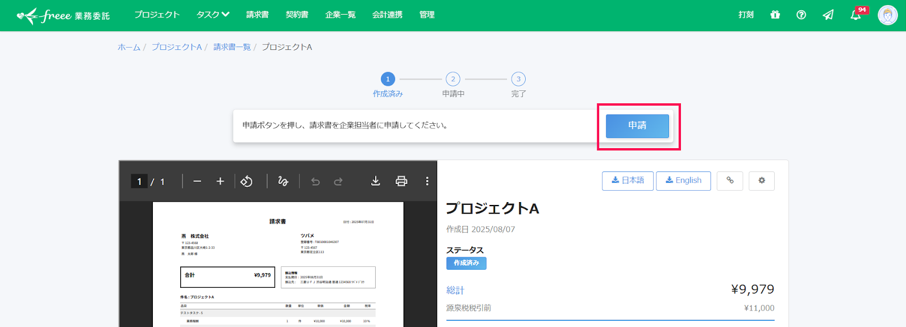Open the gear settings button
The height and width of the screenshot is (327, 906).
pos(762,181)
